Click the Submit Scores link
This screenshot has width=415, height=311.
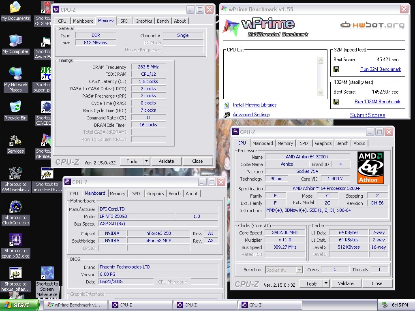pos(368,115)
